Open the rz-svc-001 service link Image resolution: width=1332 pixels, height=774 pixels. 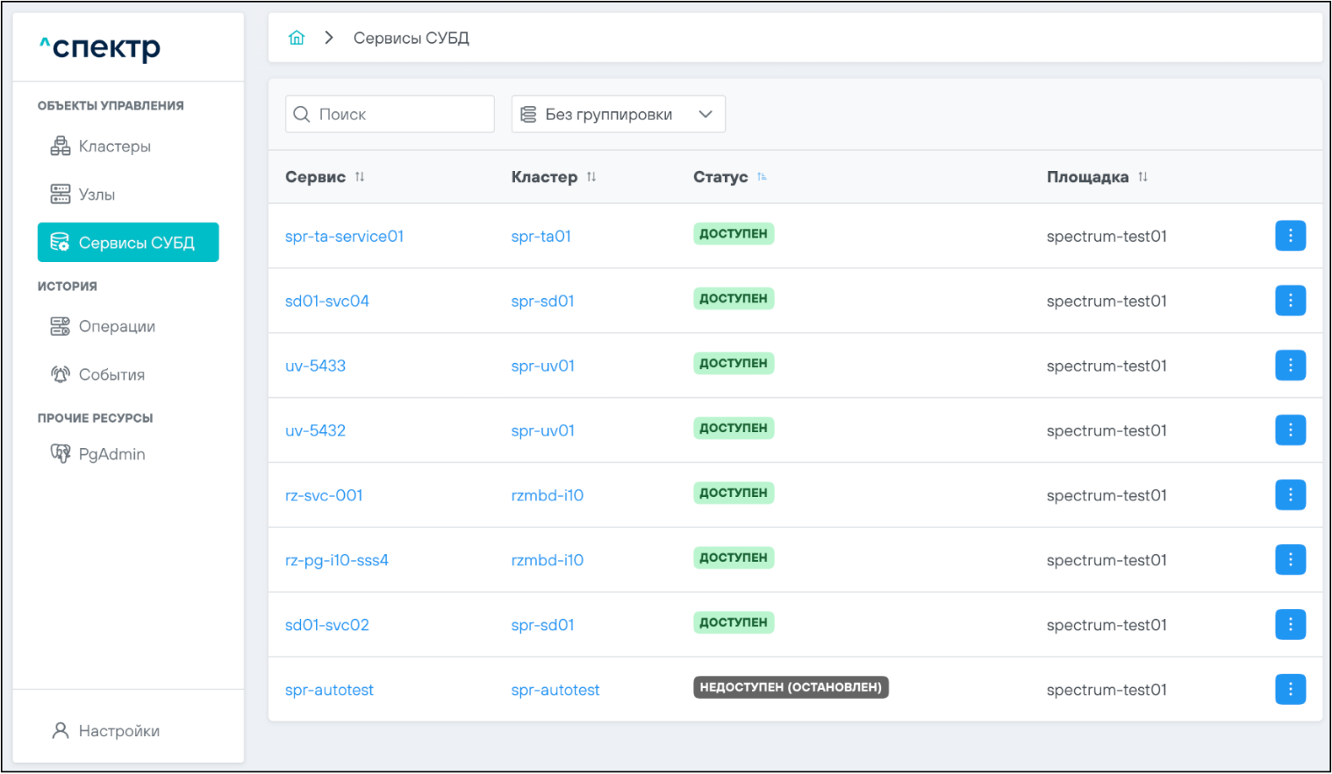point(324,495)
